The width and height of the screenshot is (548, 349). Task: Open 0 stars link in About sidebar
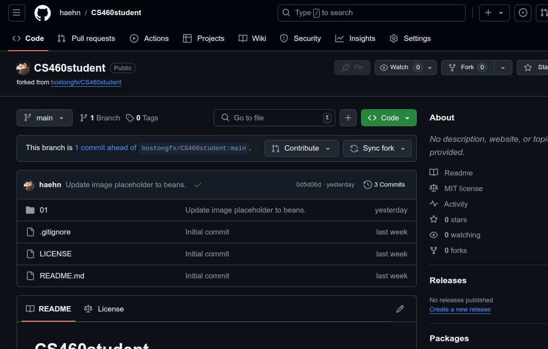click(448, 219)
